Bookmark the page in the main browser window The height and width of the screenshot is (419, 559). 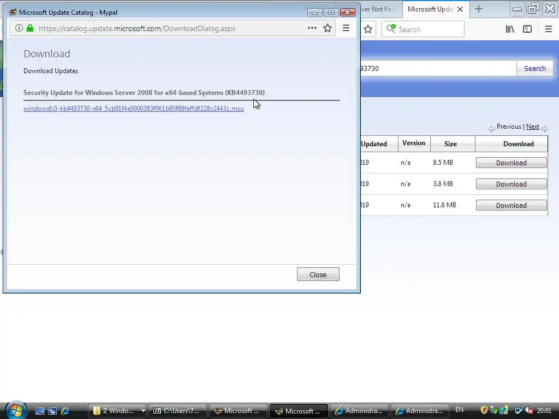(368, 29)
